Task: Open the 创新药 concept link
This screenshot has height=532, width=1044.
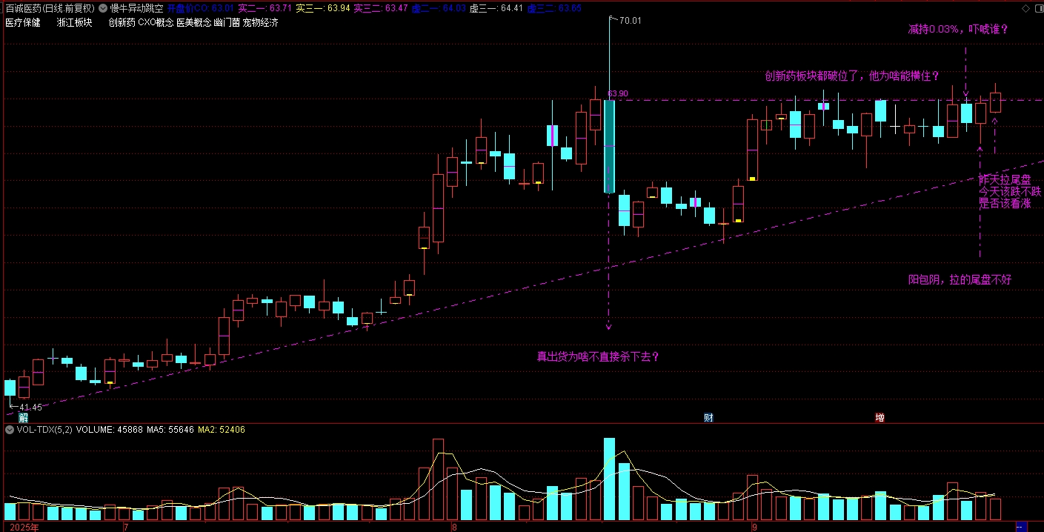Action: pyautogui.click(x=122, y=23)
